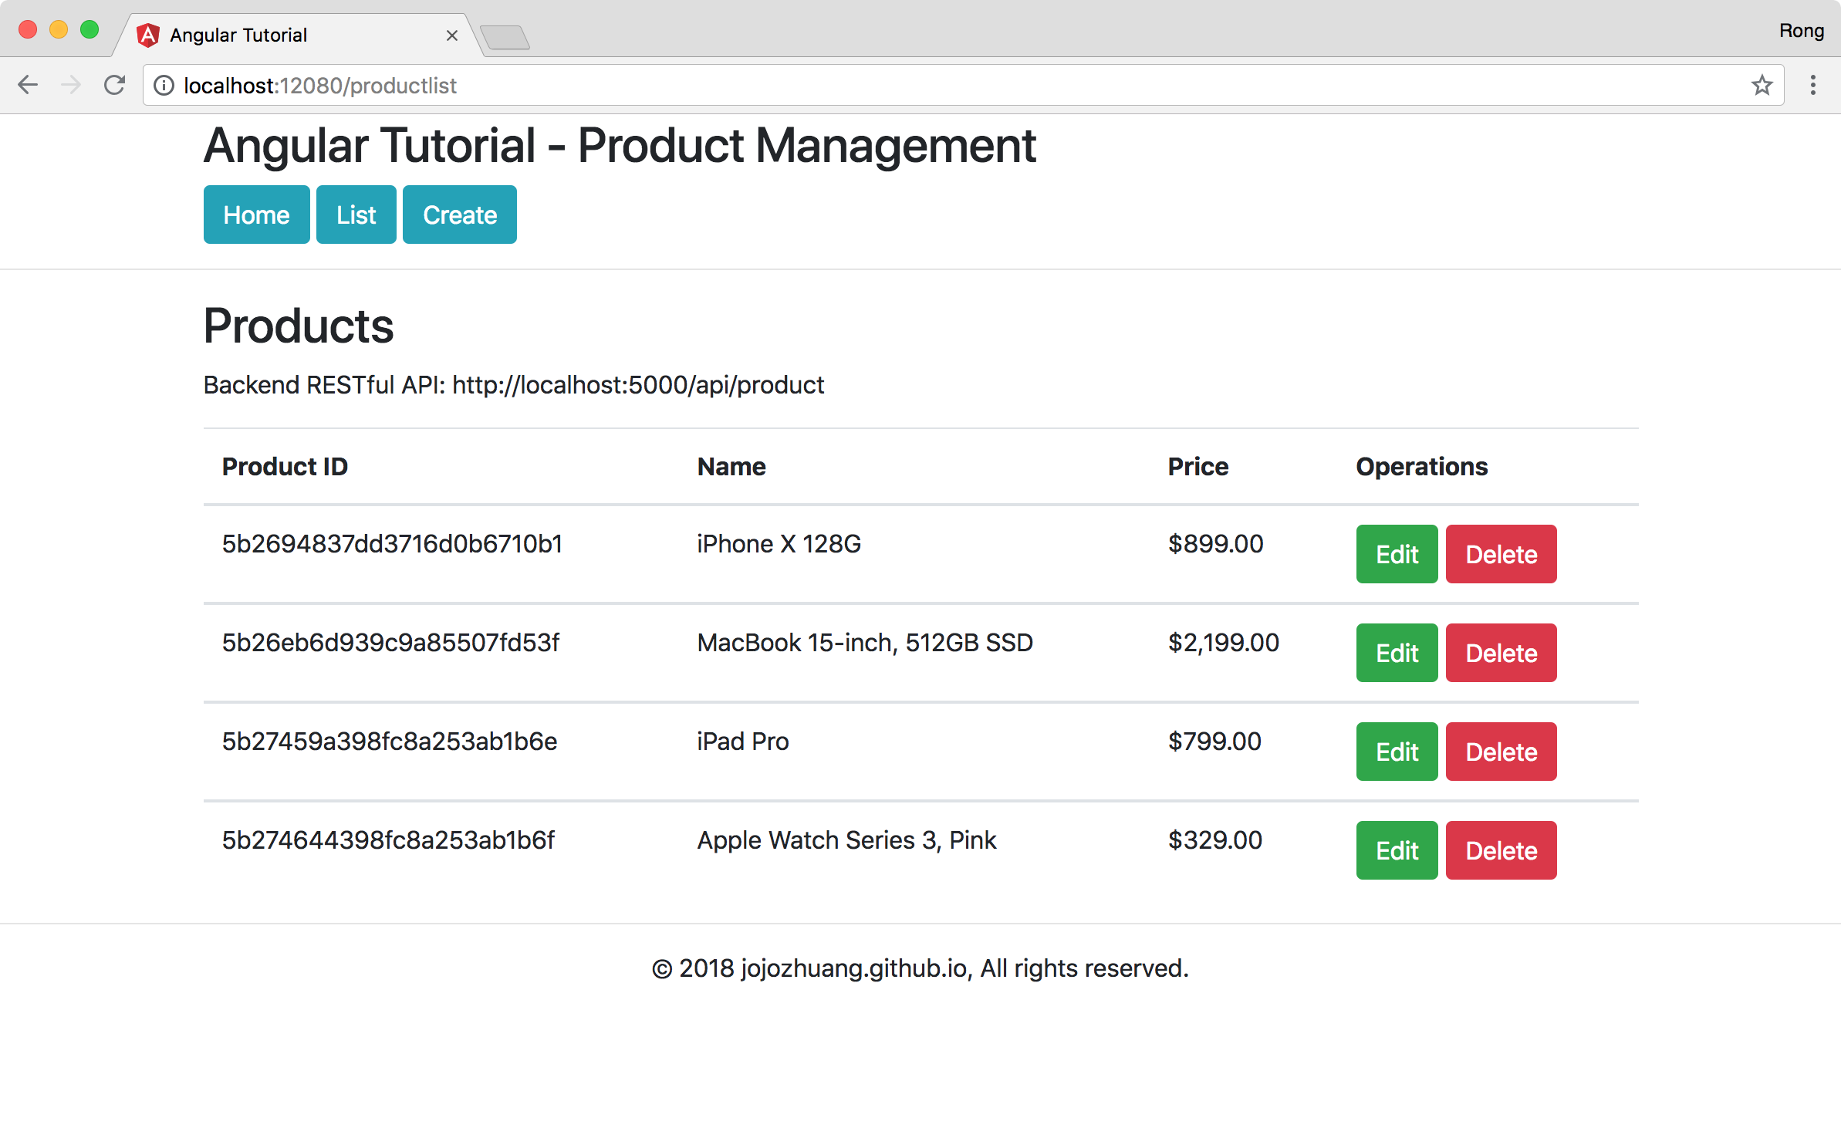Click the Angular Tutorial - Product Management title
Viewport: 1841px width, 1125px height.
pos(620,146)
